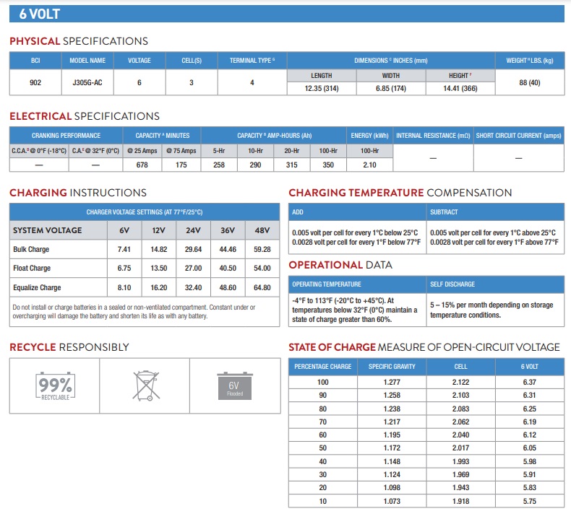Click the PERCENTAGE CHARGE column header

[x=322, y=367]
